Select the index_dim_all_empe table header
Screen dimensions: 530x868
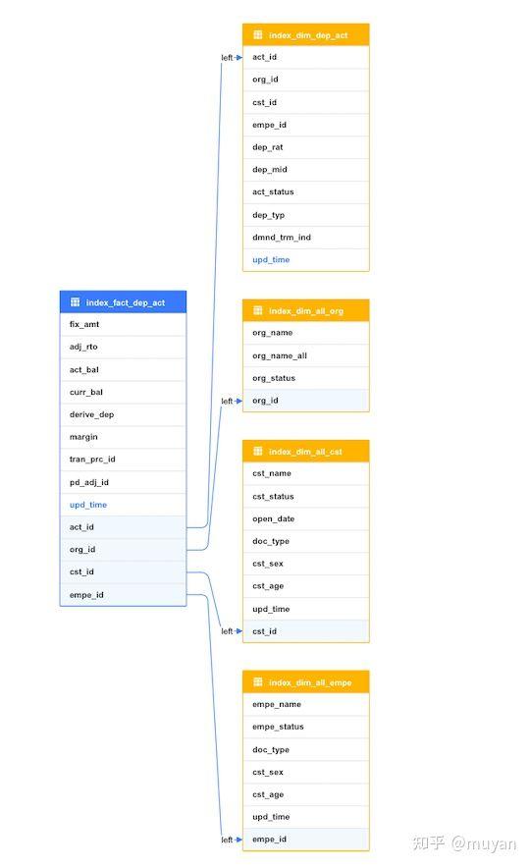tap(306, 682)
